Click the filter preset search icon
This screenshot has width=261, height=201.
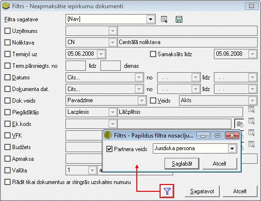[x=164, y=19]
